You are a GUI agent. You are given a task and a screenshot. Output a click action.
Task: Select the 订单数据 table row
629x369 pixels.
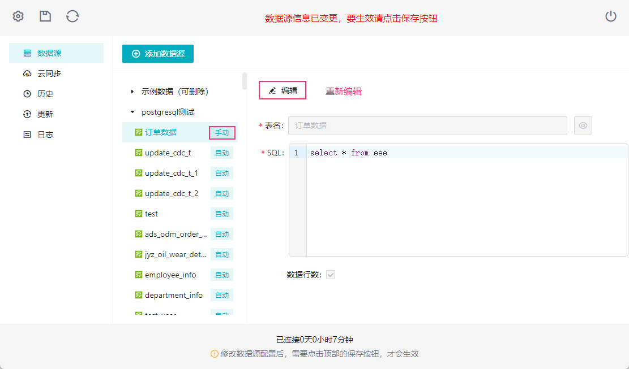(x=179, y=132)
